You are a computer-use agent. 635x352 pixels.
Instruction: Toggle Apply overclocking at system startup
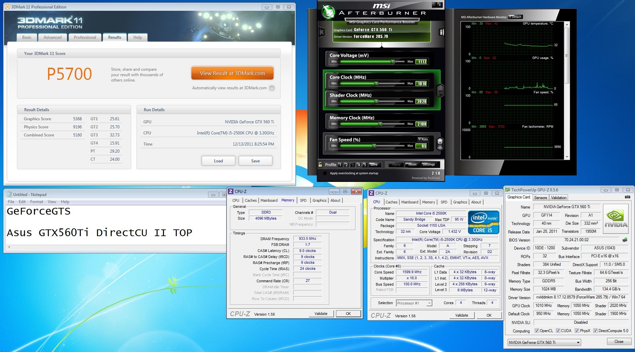click(325, 173)
